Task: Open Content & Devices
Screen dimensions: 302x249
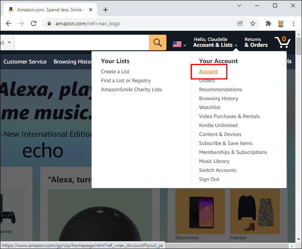Action: 220,134
